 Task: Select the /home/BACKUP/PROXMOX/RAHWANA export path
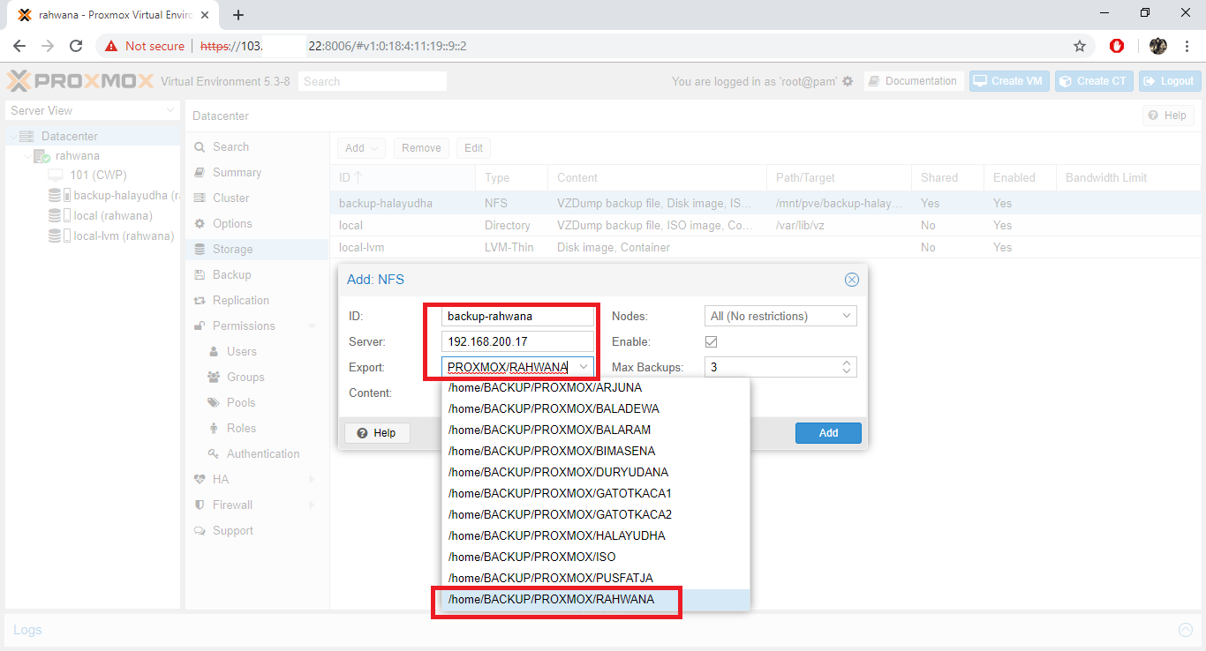556,599
